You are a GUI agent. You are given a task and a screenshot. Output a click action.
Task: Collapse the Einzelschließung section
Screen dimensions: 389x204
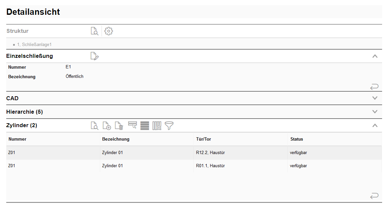[x=375, y=56]
